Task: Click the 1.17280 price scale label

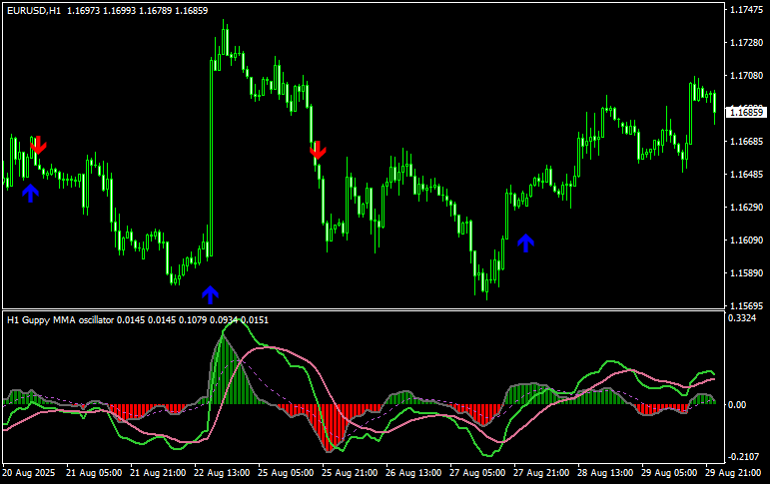Action: pyautogui.click(x=746, y=43)
